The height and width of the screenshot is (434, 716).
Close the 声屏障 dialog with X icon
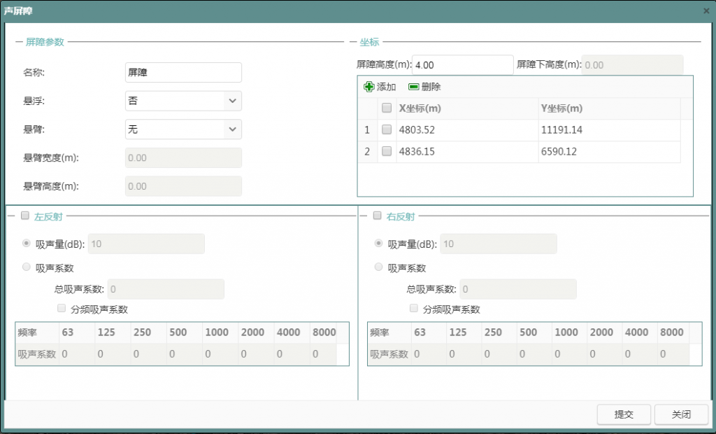[x=706, y=11]
